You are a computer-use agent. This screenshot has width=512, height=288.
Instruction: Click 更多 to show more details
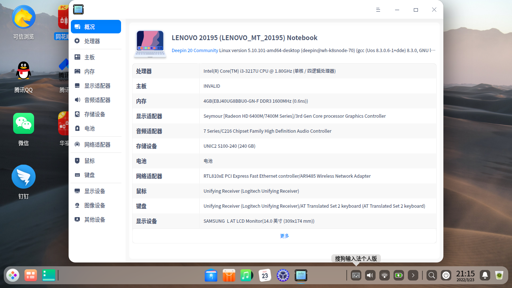[284, 236]
